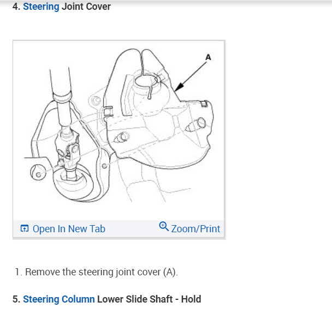This screenshot has width=332, height=320.
Task: Click the black arrowhead pointing at cover A
Action: tap(179, 87)
